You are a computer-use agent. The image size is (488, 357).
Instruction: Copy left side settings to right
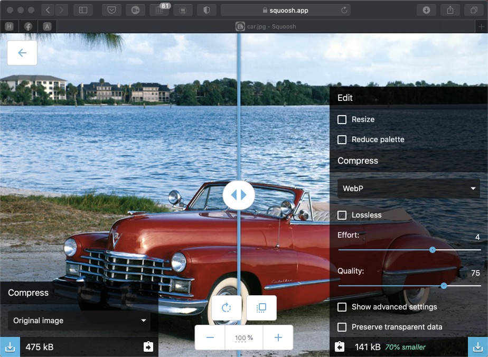148,347
